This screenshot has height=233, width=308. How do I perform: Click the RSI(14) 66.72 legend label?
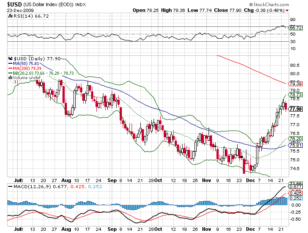pos(31,16)
